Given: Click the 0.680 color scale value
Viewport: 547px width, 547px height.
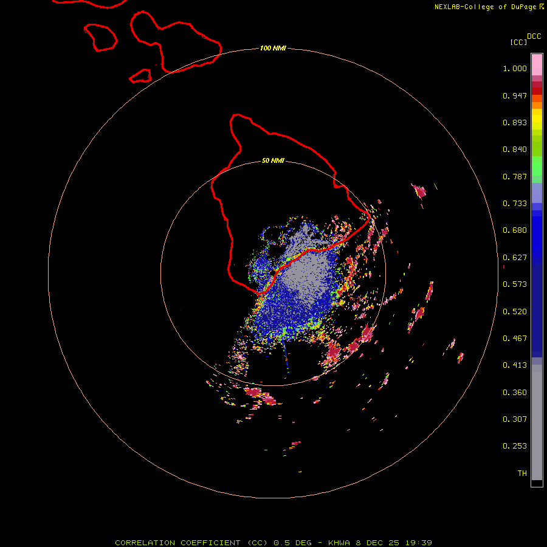Looking at the screenshot, I should click(515, 230).
